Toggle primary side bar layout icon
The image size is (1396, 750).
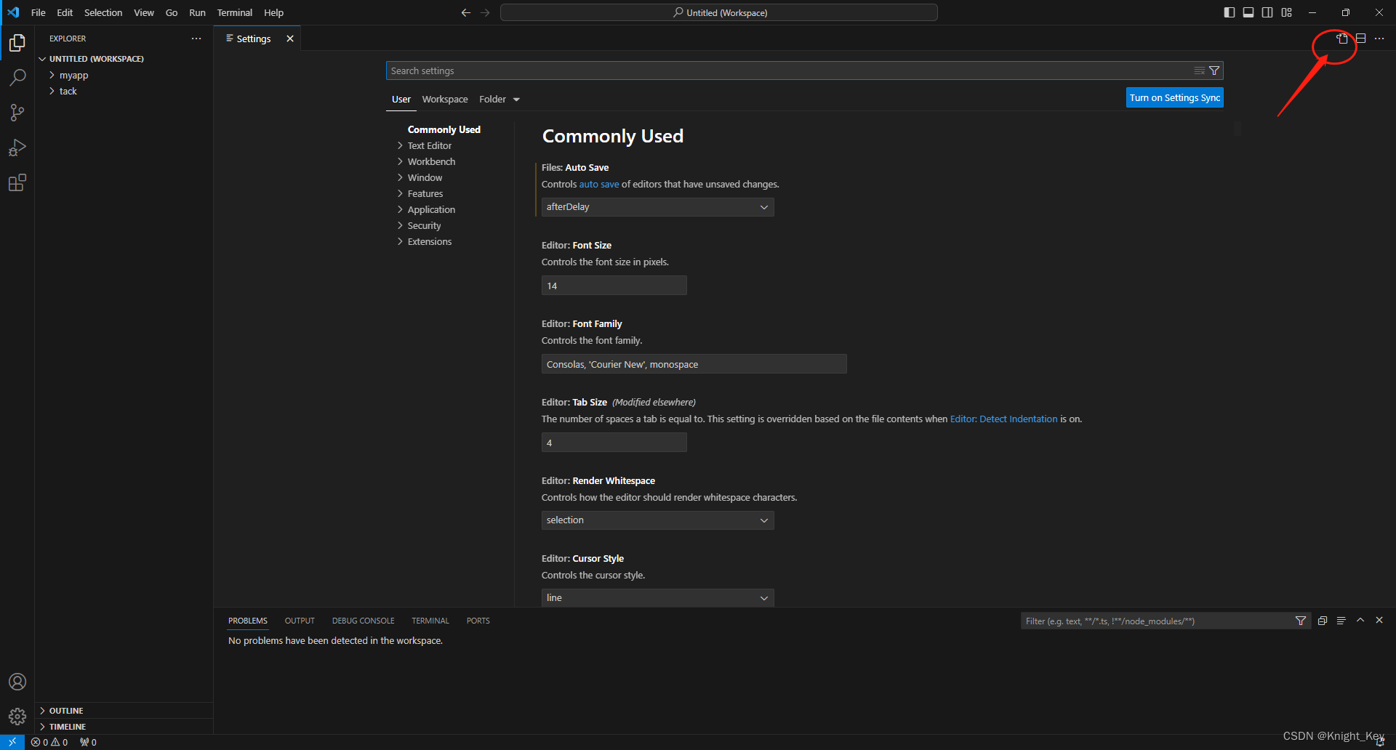click(1229, 12)
